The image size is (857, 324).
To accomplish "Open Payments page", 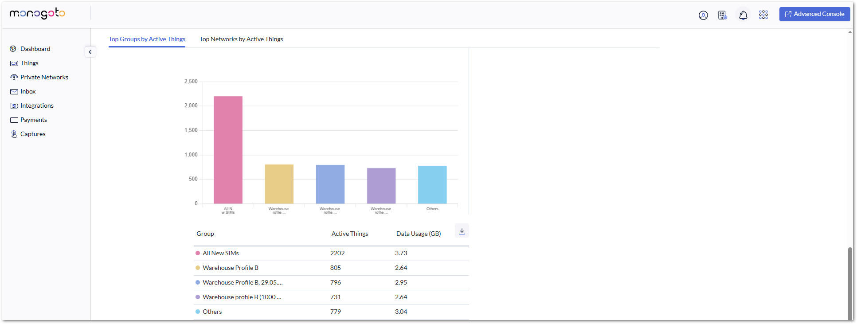I will pyautogui.click(x=34, y=120).
